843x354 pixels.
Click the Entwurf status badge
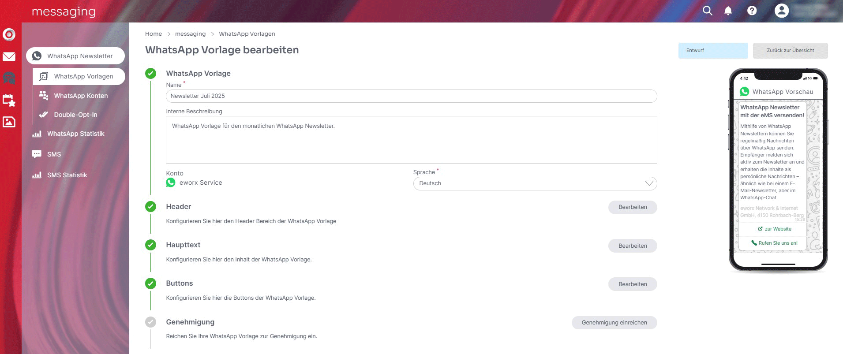tap(713, 50)
